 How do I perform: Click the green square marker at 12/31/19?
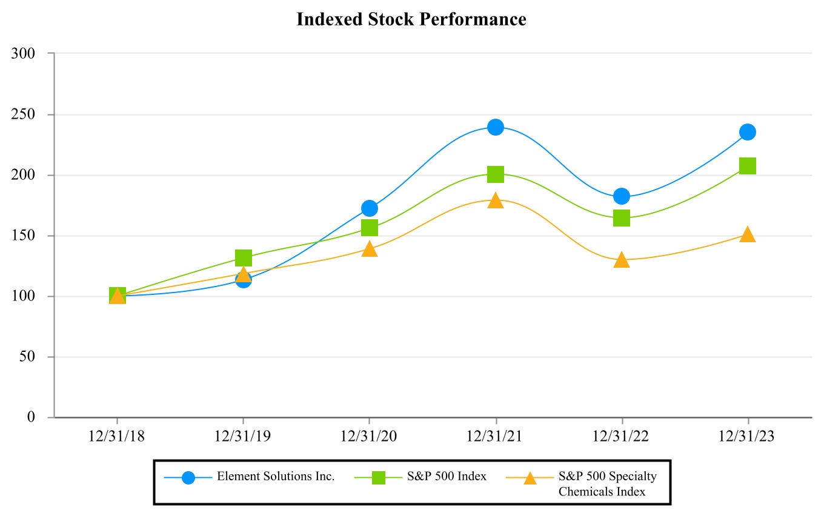(244, 258)
